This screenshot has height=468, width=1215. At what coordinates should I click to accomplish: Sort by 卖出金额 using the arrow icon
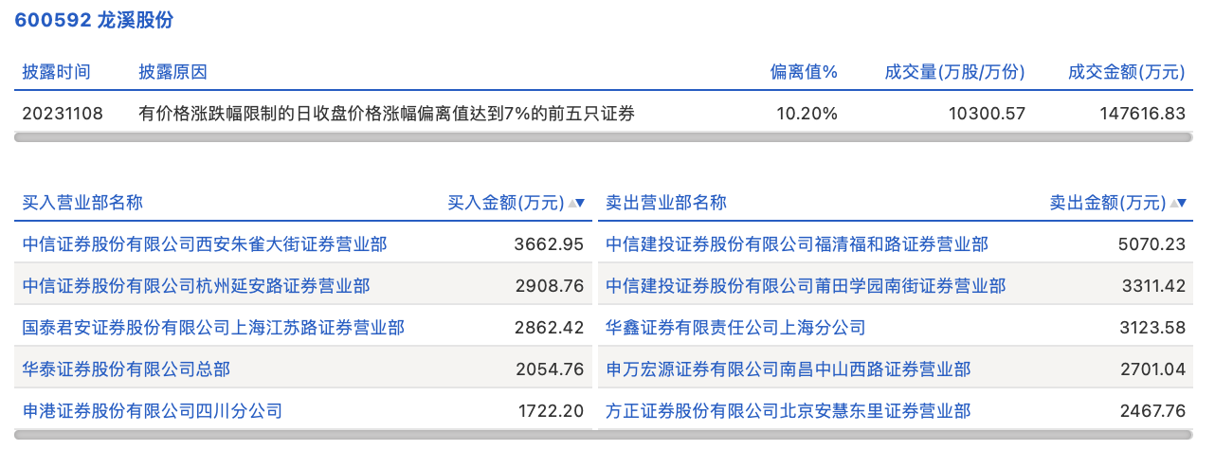[x=1179, y=203]
